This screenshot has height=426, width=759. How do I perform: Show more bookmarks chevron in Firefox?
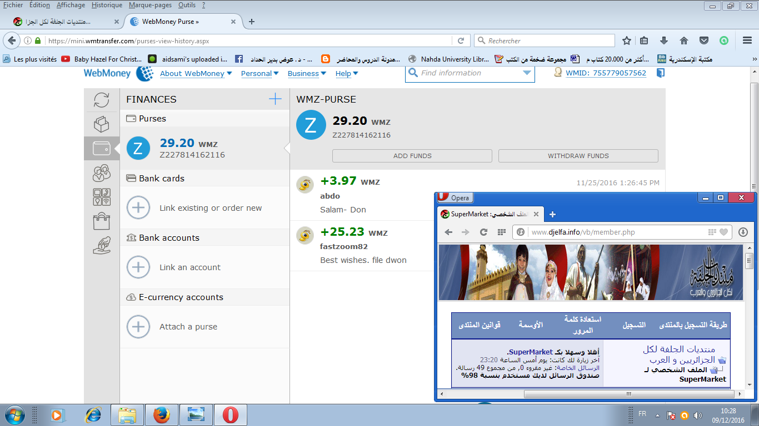tap(753, 59)
